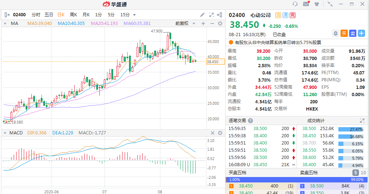Switch to 1分 one-minute chart
The width and height of the screenshot is (369, 194).
(98, 15)
